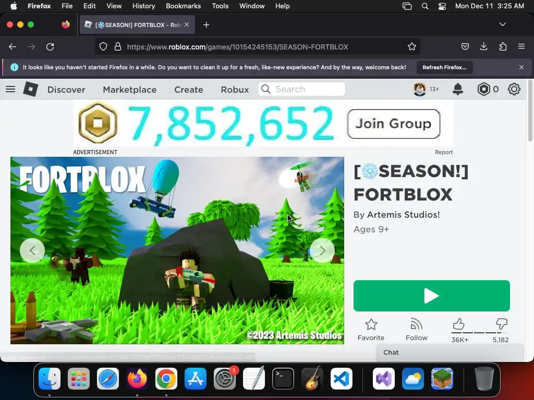Click Join Group in advertisement
Viewport: 534px width, 400px height.
coord(393,124)
